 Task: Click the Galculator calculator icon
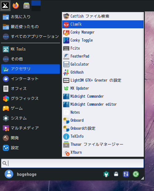66,64
